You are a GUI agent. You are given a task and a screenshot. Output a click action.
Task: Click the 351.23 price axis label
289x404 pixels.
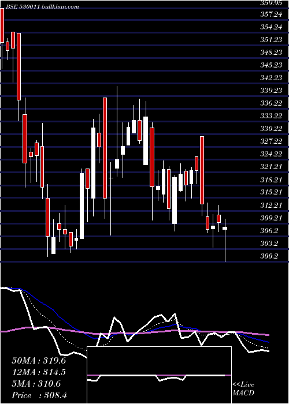coord(271,40)
